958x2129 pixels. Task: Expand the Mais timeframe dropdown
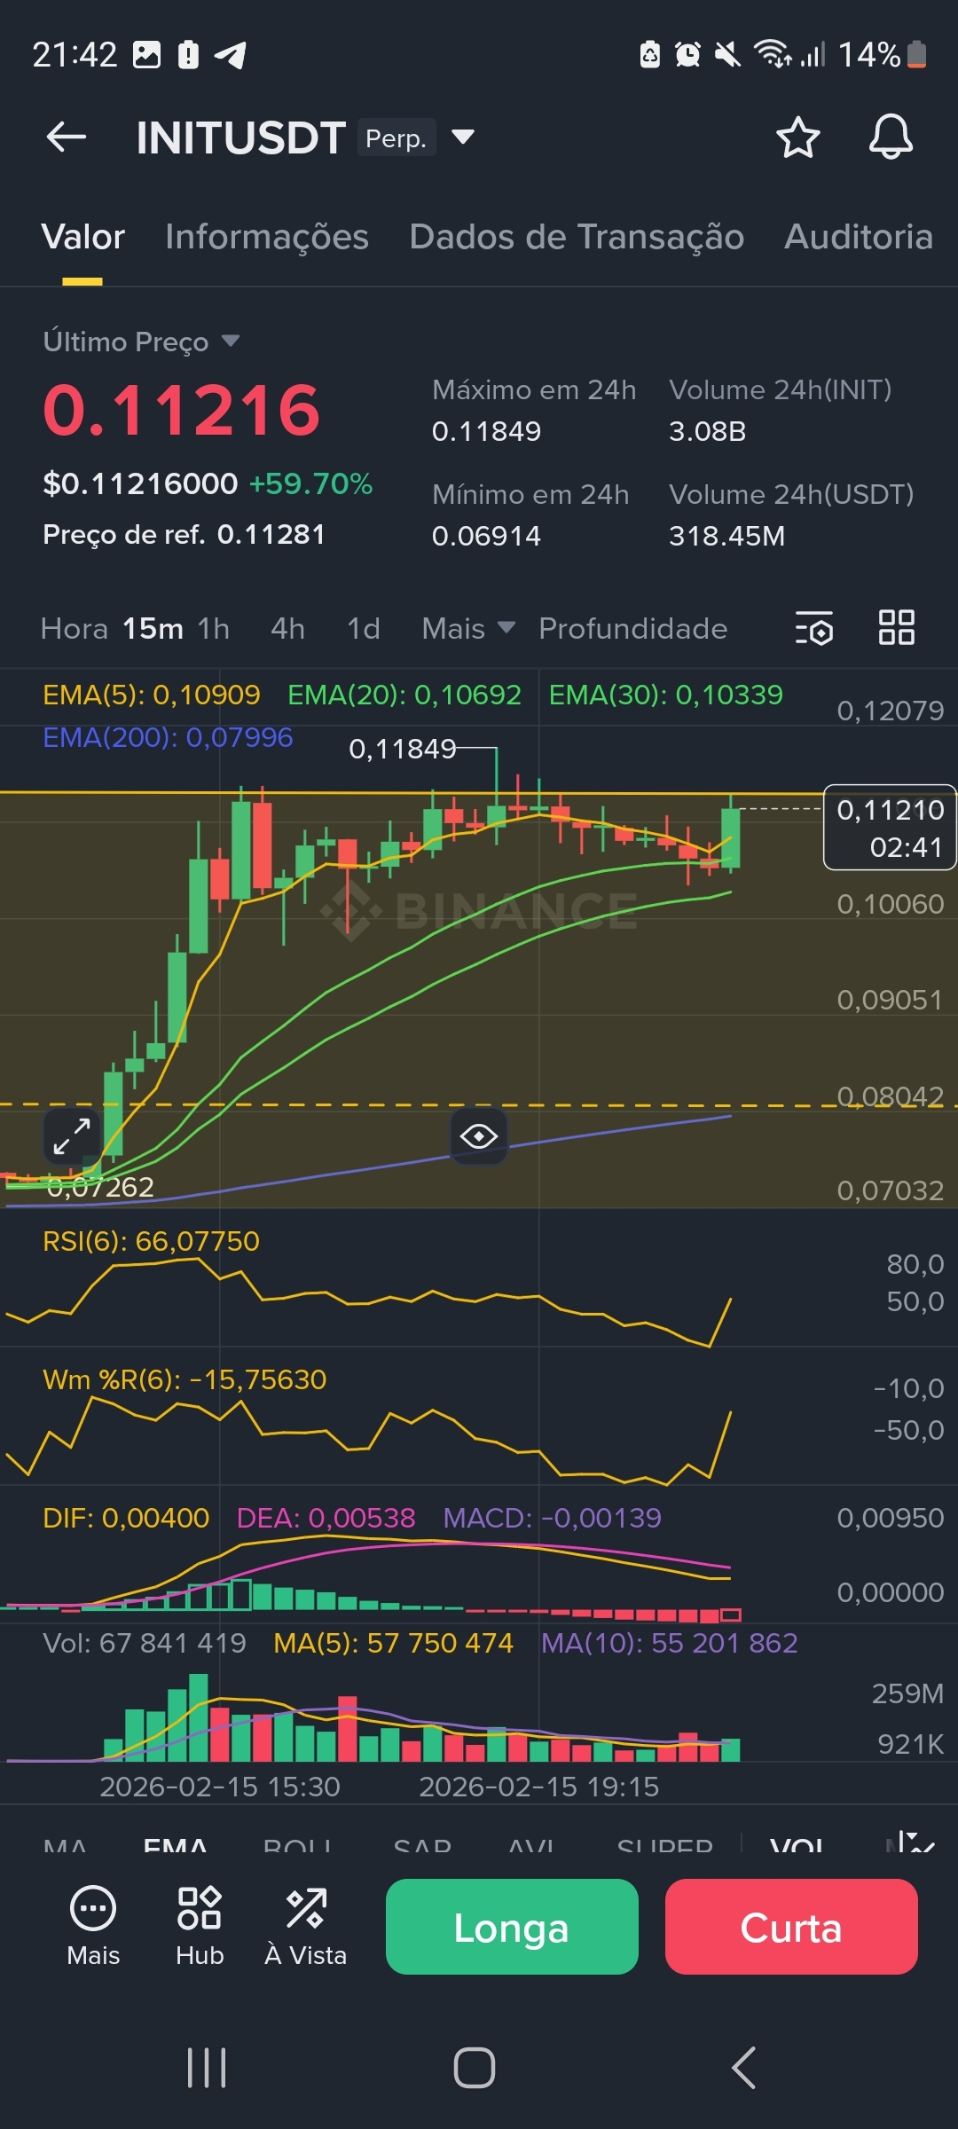(x=468, y=628)
